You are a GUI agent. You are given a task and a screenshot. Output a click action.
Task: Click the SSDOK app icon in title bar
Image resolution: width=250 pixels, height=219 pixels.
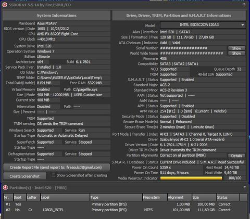[5, 5]
